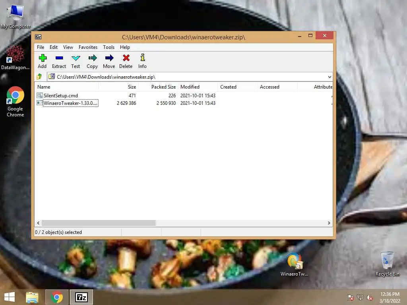Viewport: 407px width, 305px height.
Task: Extract files with the Extract icon
Action: (59, 58)
